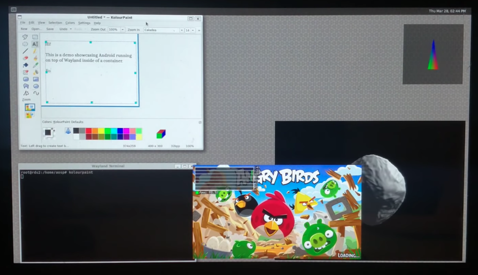Choose the Eraser tool
The width and height of the screenshot is (478, 275).
(x=25, y=58)
